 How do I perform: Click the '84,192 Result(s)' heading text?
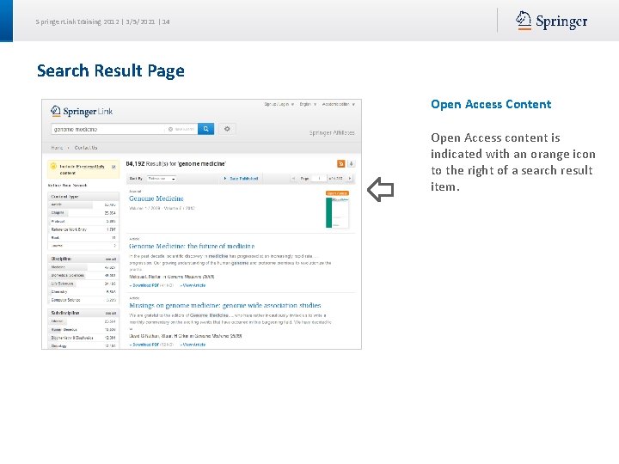(175, 164)
